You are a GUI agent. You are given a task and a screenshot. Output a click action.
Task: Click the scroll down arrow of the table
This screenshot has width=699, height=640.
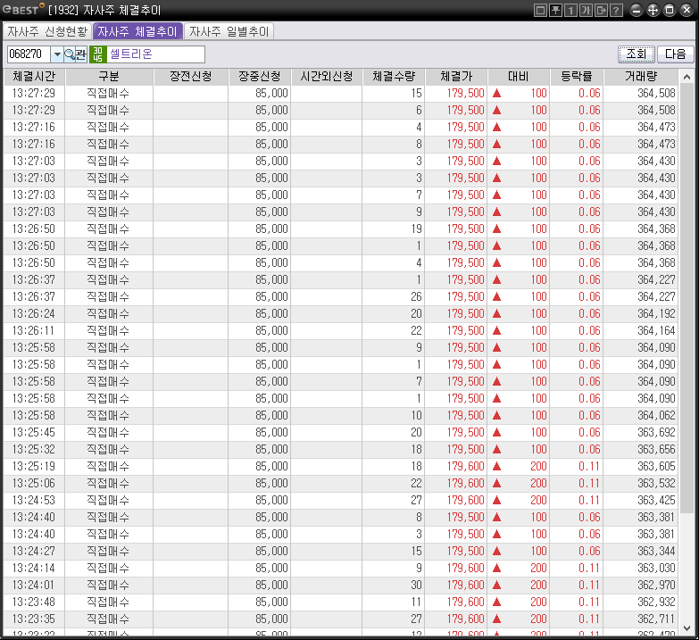pyautogui.click(x=687, y=628)
